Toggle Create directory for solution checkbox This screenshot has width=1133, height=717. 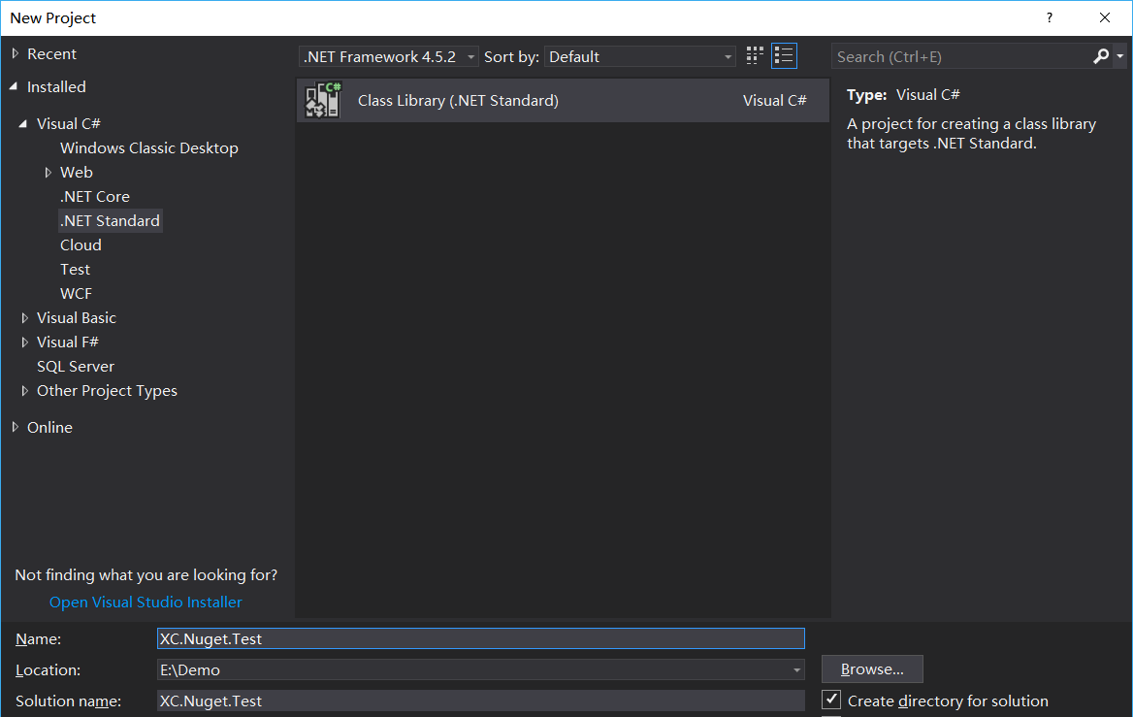(x=831, y=700)
